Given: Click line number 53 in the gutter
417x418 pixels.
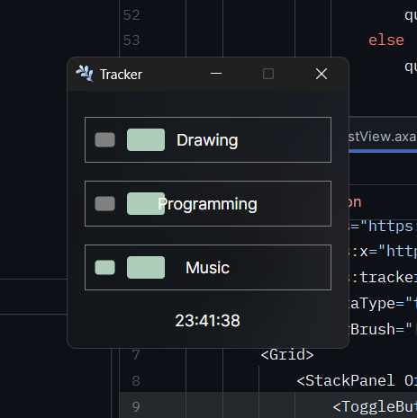Looking at the screenshot, I should click(x=131, y=40).
